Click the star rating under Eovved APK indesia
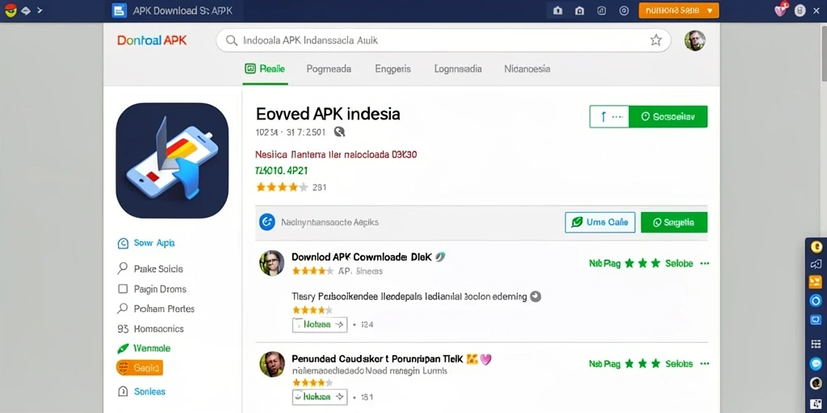The width and height of the screenshot is (827, 413). [x=282, y=187]
